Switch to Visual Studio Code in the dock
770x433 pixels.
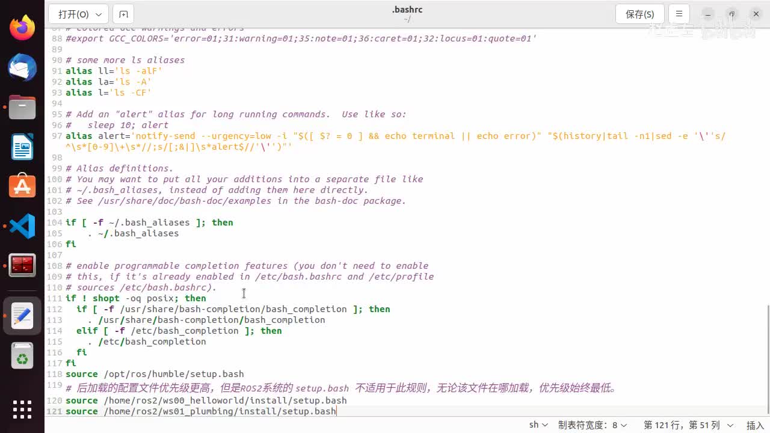pos(22,226)
